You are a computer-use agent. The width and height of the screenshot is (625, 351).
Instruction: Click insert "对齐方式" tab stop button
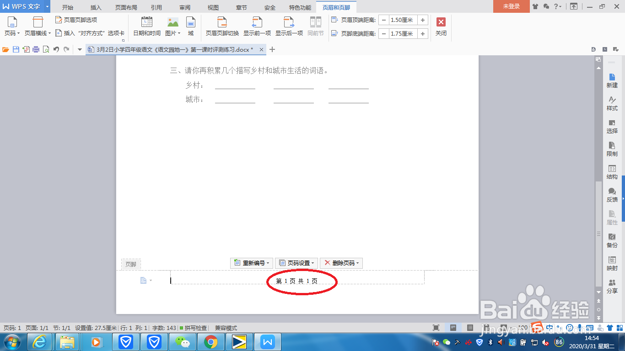[90, 33]
